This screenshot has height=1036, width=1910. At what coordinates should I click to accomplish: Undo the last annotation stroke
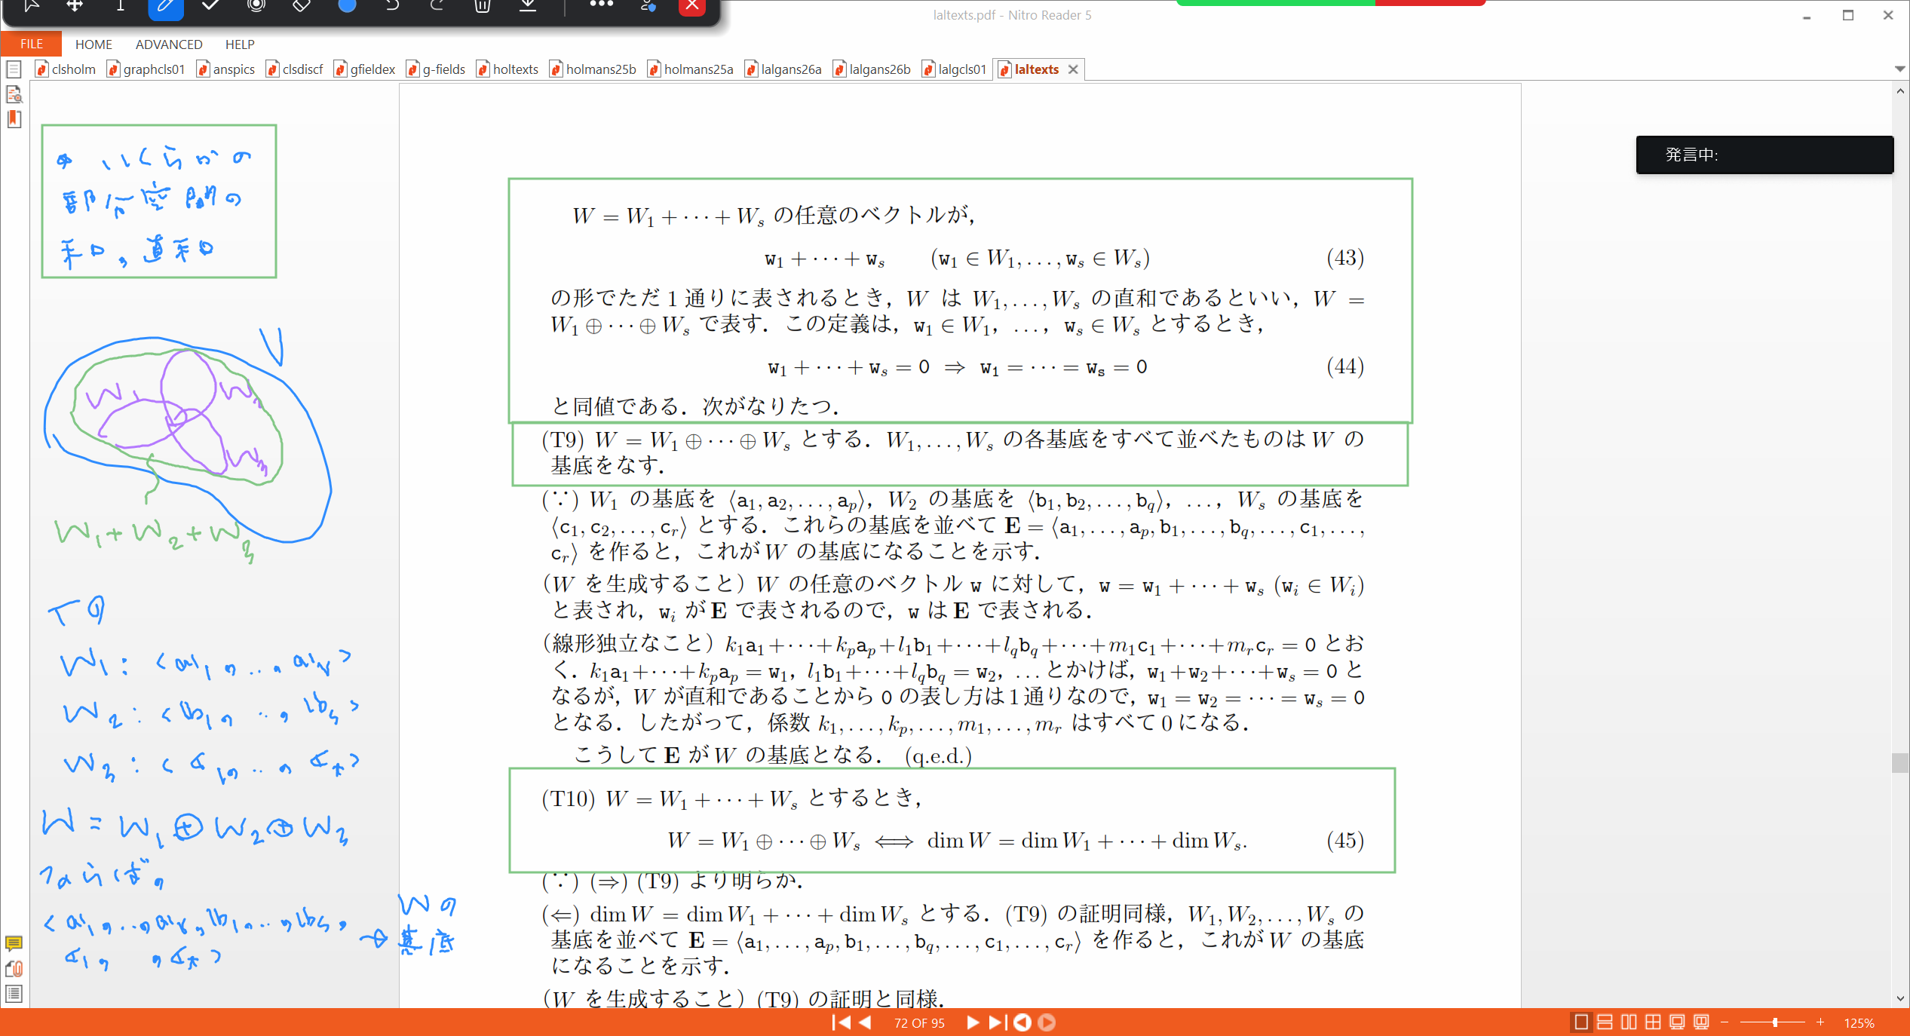392,5
